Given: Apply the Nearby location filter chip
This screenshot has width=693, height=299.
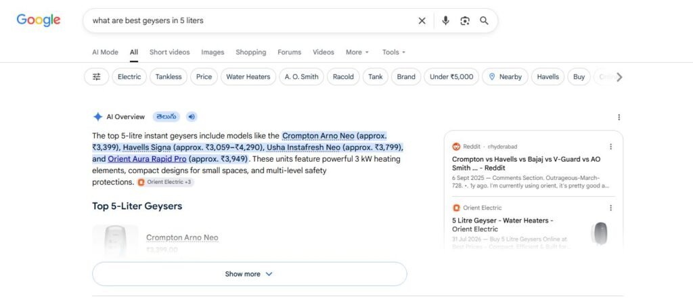Looking at the screenshot, I should click(x=505, y=77).
